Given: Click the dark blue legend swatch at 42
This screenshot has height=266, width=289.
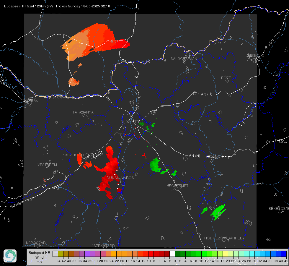Looking at the screenshot, I should (284, 254).
